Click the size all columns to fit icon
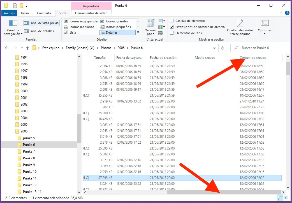The width and height of the screenshot is (292, 203). tap(161, 32)
